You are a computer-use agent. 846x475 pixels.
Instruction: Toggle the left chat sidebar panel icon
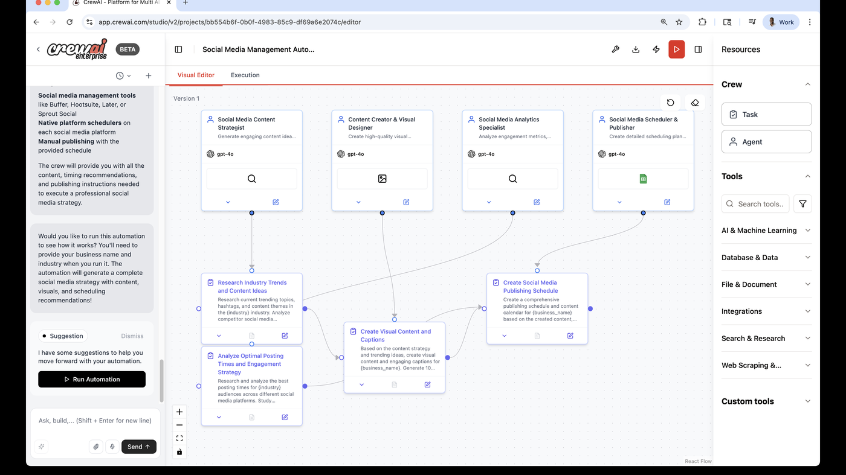pos(178,49)
